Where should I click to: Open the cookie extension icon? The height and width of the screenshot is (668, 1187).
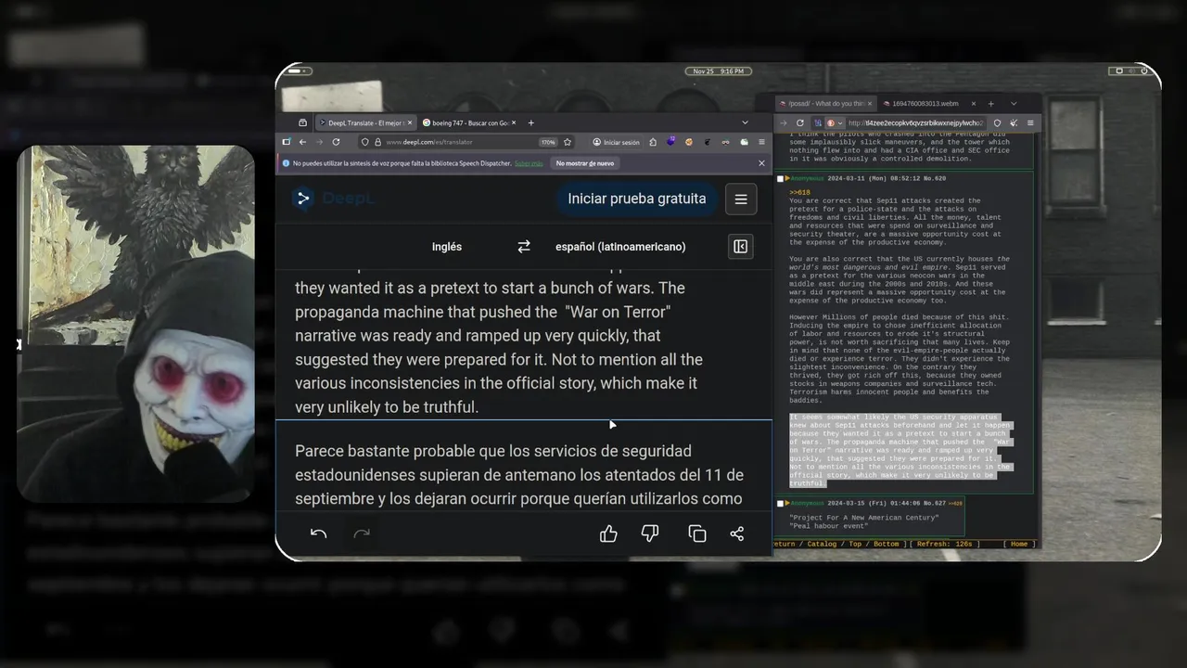coord(689,142)
